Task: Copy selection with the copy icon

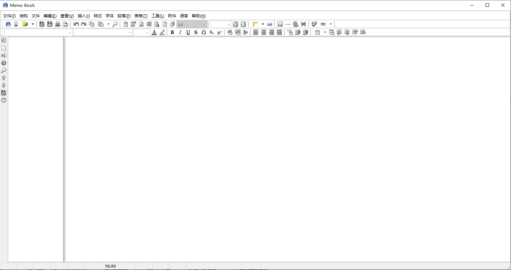Action: point(92,24)
